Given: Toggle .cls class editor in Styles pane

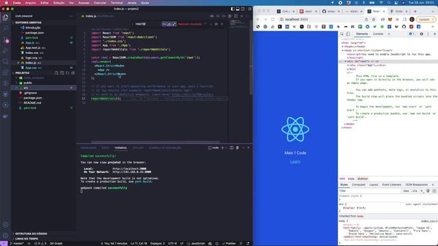Looking at the screenshot, I should click(x=415, y=191).
